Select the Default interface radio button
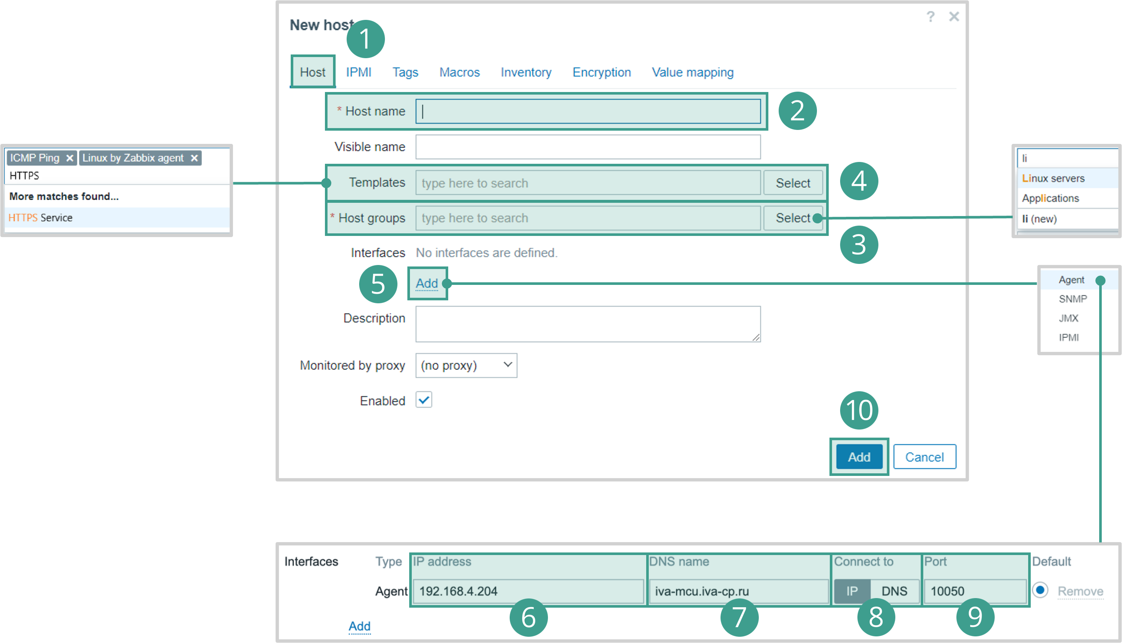Screen dimensions: 1122x643 click(1040, 590)
